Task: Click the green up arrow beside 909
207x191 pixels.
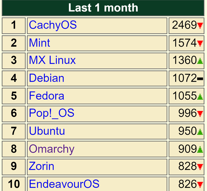Action: point(200,150)
